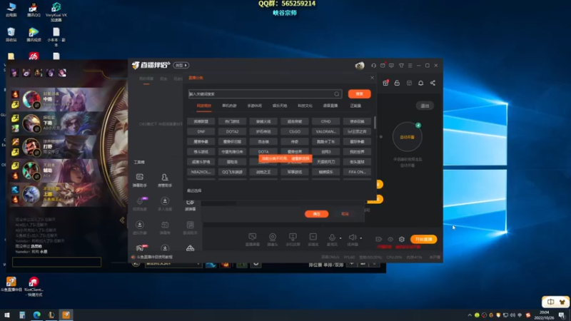Add a screen capture source from bottom toolbar
The height and width of the screenshot is (321, 571).
(253, 240)
